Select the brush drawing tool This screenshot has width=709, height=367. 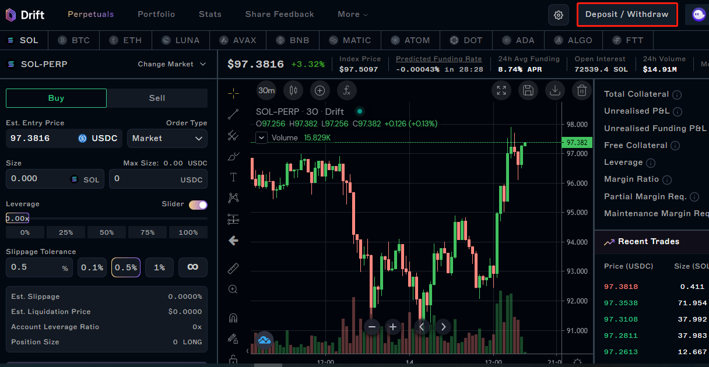tap(233, 157)
